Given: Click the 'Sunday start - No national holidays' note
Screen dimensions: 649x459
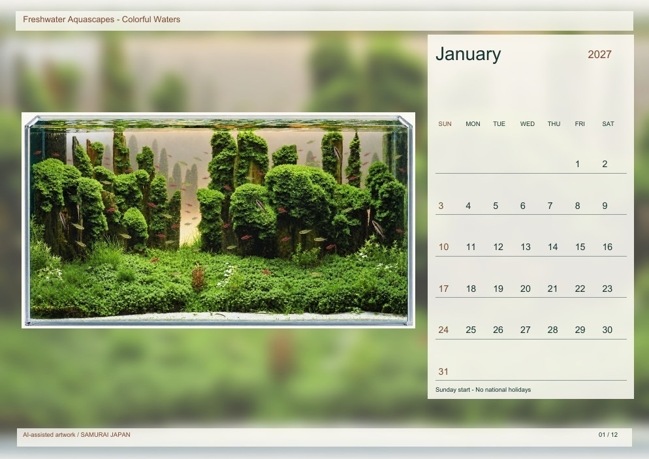Looking at the screenshot, I should pos(483,390).
